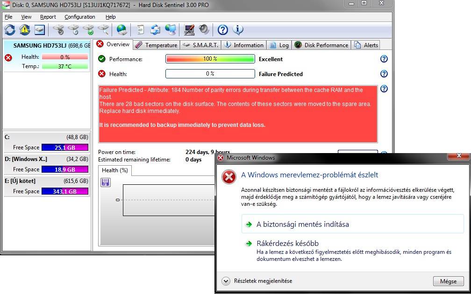The image size is (471, 294).
Task: Click the speaker sound toolbar icon
Action: coord(204,30)
